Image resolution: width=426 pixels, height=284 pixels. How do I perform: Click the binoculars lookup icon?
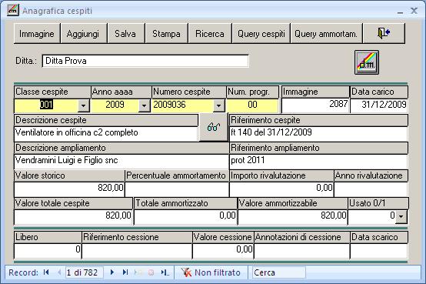tap(214, 127)
